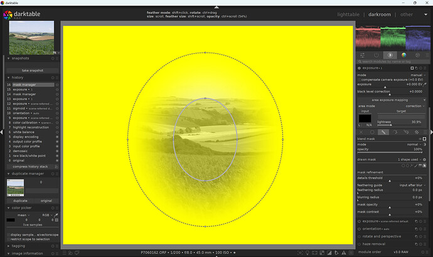Add an ellipse drawn mask shape
Viewport: 433px width, 257px height.
[407, 165]
